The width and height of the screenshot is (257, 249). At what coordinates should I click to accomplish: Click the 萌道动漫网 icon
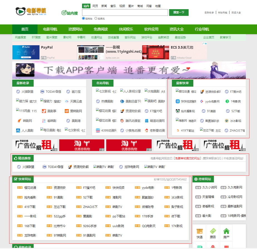coord(147,121)
